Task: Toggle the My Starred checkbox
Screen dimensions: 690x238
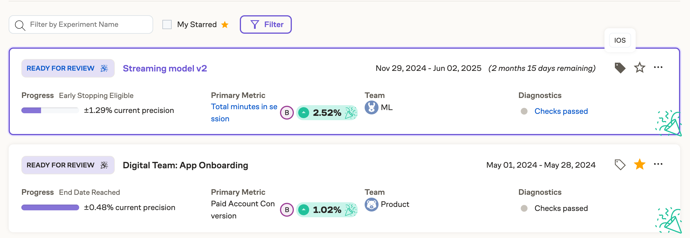Action: pos(167,24)
